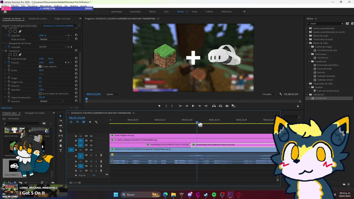Screen dimensions: 354x199
Task: Click the Play button in program monitor
Action: coord(193,106)
